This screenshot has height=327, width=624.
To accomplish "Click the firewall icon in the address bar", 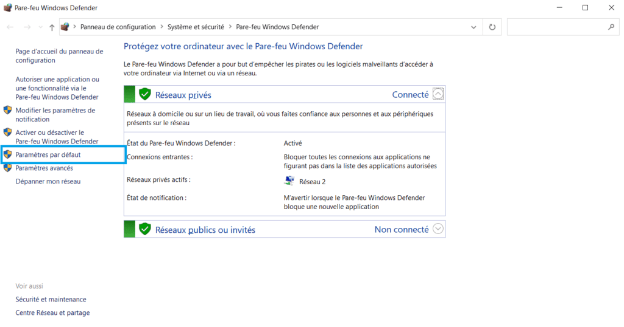I will (65, 27).
